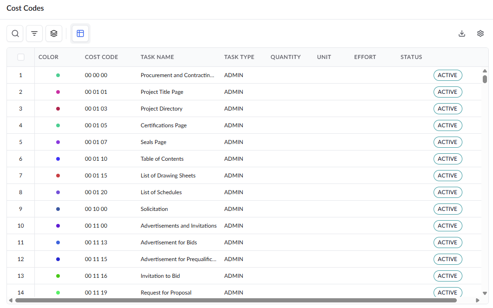Click ADMIN task type in Seals Page row
Viewport: 493px width, 308px height.
(x=234, y=142)
